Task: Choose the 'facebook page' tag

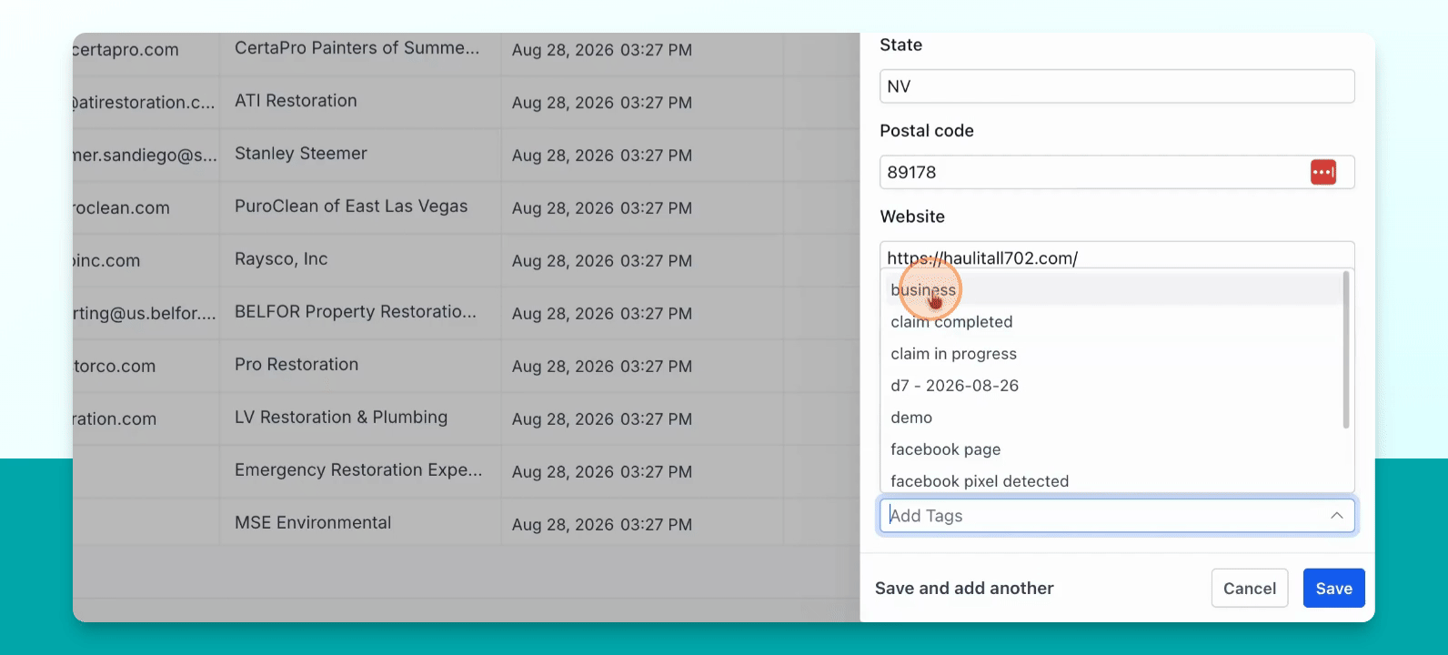Action: (x=1112, y=449)
